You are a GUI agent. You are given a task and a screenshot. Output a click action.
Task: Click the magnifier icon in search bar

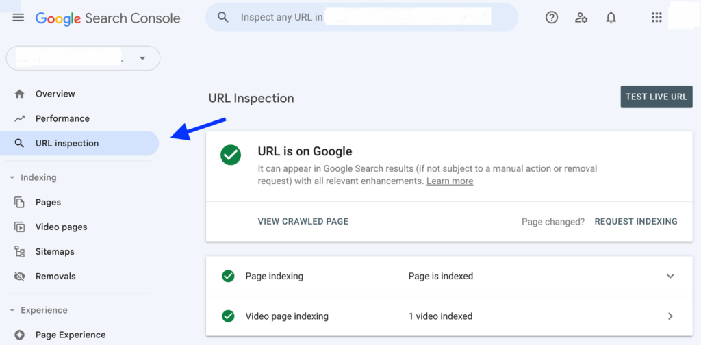click(x=222, y=17)
